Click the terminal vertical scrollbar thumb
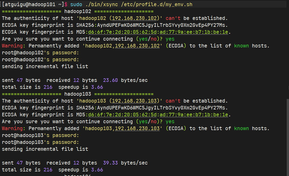 pos(288,137)
